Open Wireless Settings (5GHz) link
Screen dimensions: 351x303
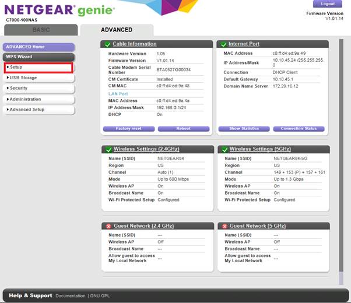point(260,149)
